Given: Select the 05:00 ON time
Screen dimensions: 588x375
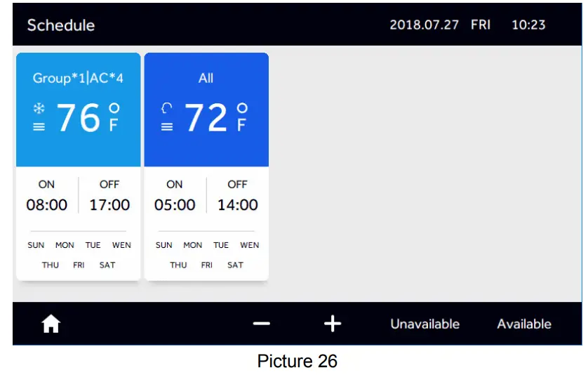Looking at the screenshot, I should point(175,205).
